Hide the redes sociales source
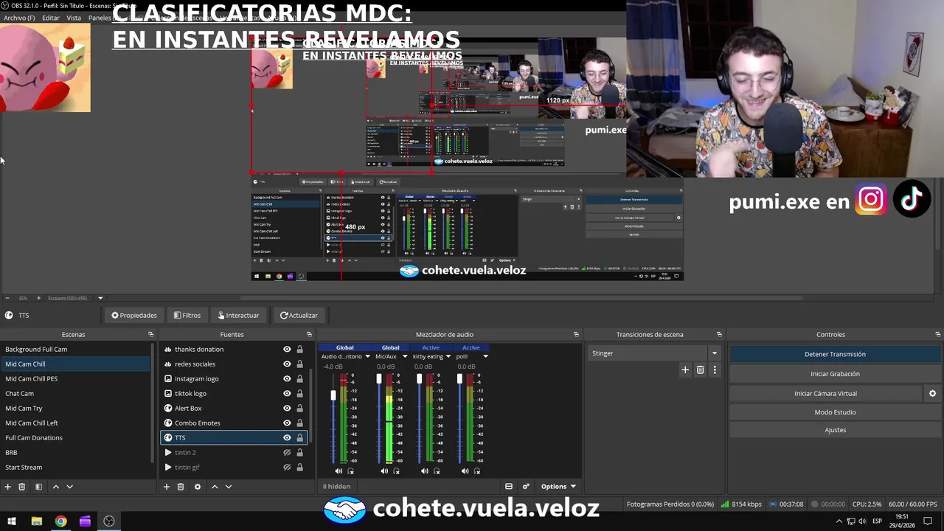 click(x=287, y=364)
